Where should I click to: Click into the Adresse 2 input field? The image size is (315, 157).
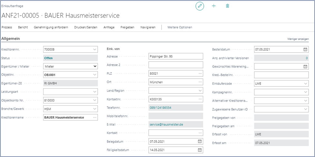(176, 65)
